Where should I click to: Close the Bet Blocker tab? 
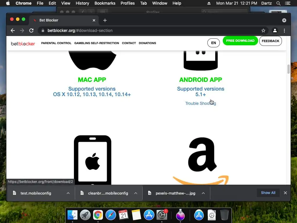pos(94,20)
